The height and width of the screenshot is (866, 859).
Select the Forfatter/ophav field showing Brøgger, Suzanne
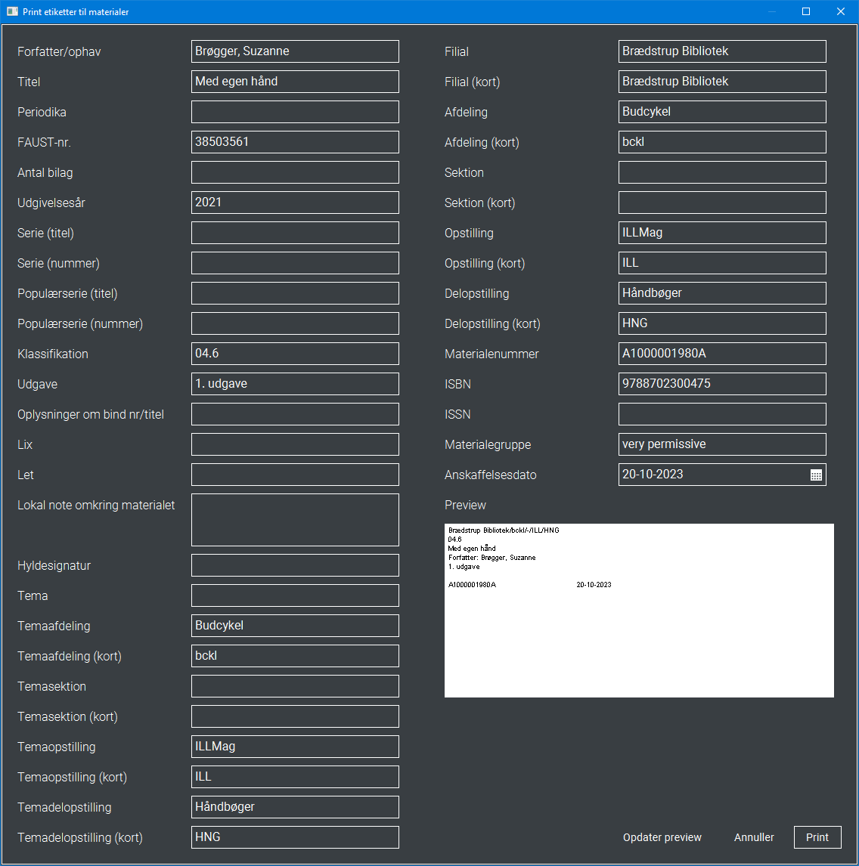295,51
